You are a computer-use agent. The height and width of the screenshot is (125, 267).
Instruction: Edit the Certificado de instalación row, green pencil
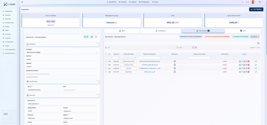[x=256, y=61]
